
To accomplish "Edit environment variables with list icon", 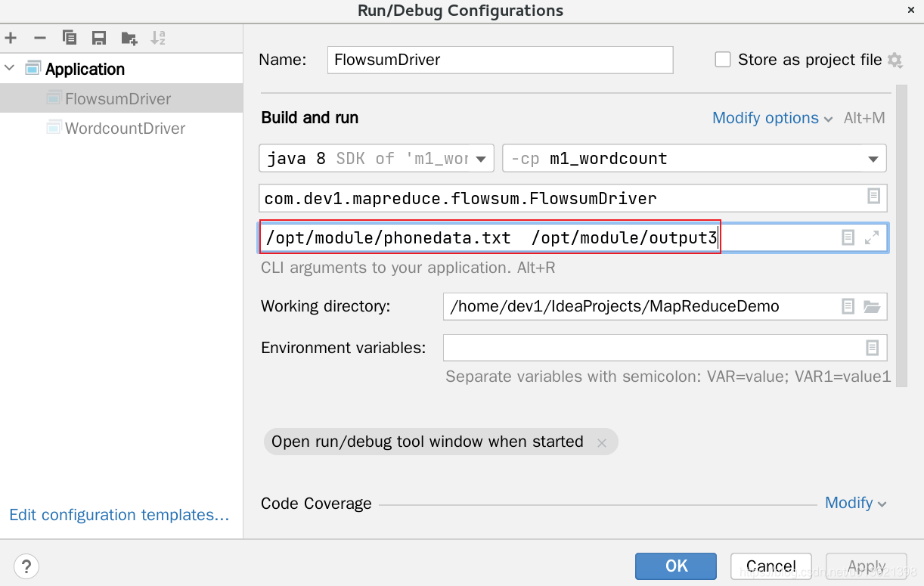I will (873, 348).
